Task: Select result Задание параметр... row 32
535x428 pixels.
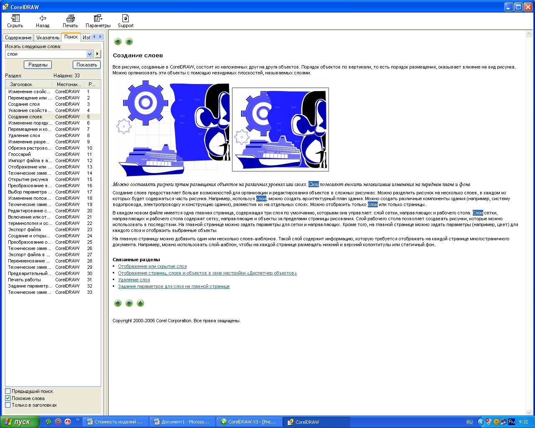Action: point(53,286)
